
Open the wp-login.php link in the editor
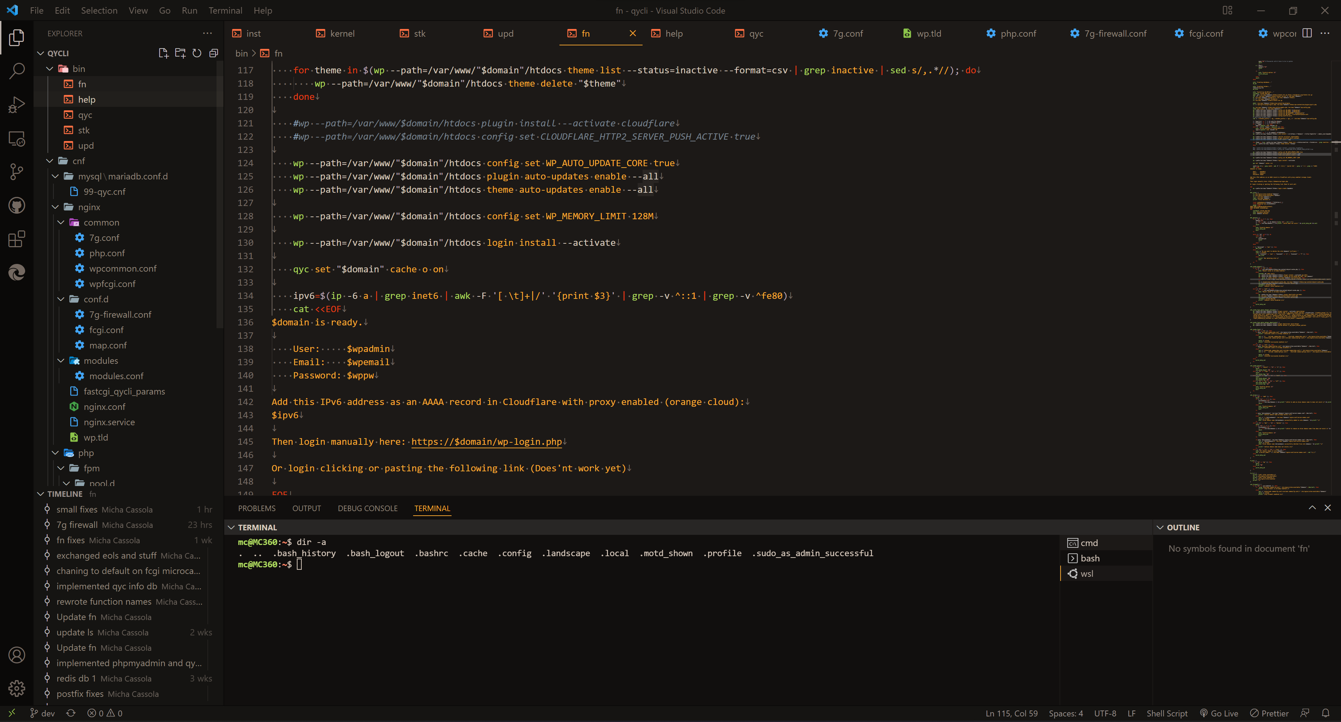point(487,441)
